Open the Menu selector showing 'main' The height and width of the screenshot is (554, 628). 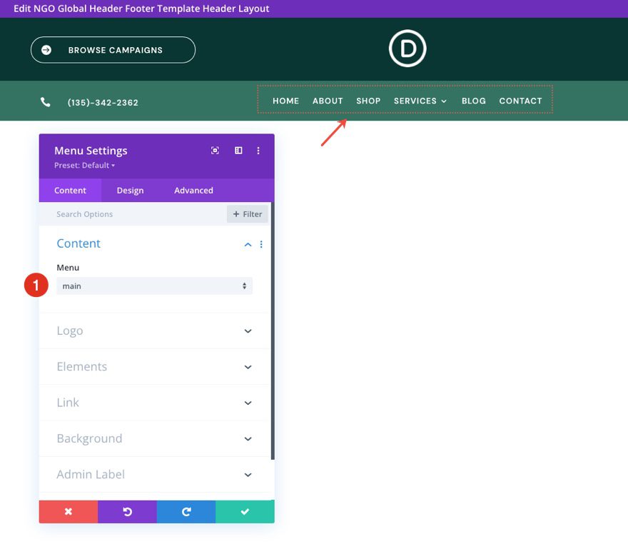click(154, 286)
